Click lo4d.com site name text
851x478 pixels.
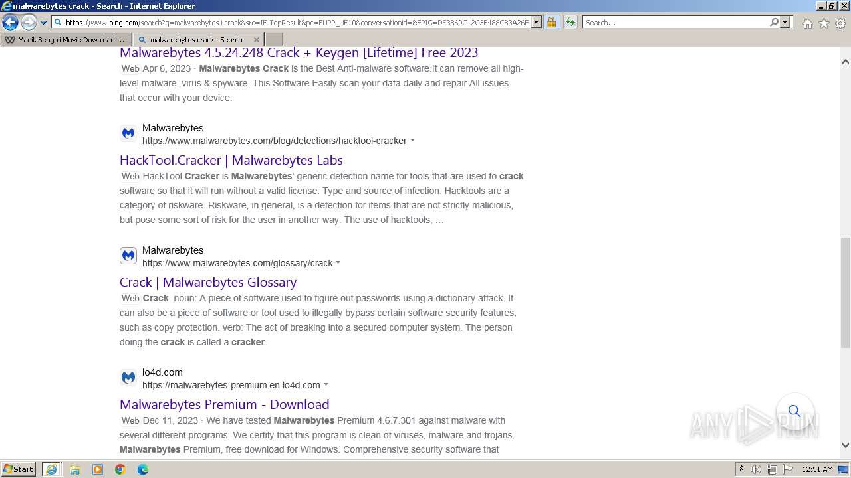tap(162, 372)
